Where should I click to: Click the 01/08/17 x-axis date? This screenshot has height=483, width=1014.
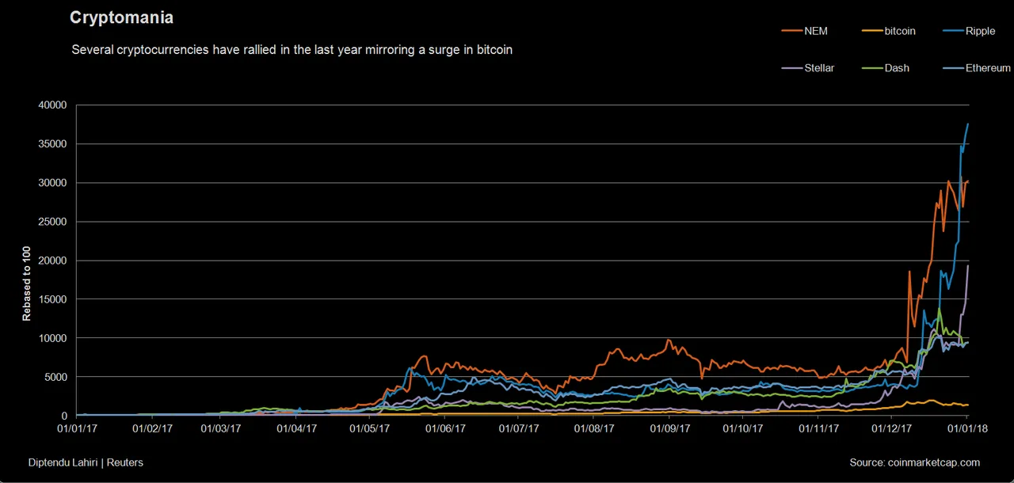tap(594, 428)
